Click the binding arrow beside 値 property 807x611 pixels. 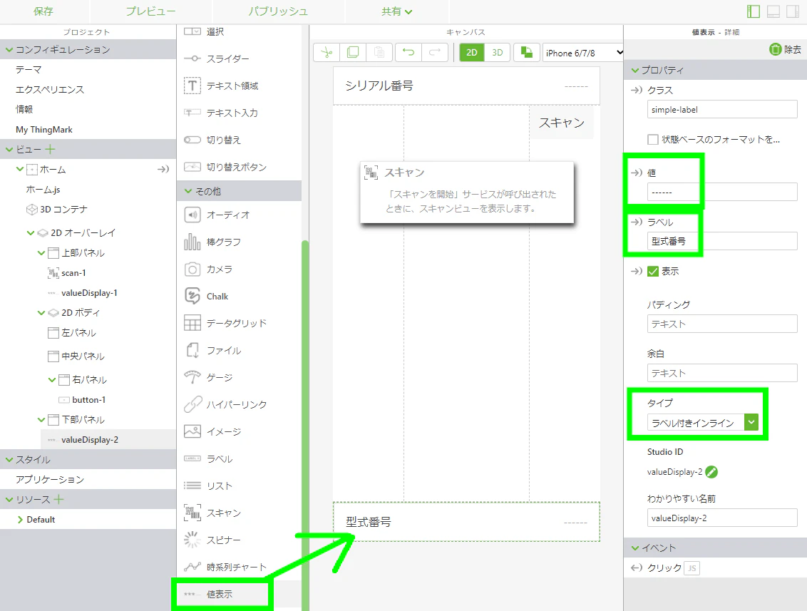click(637, 173)
